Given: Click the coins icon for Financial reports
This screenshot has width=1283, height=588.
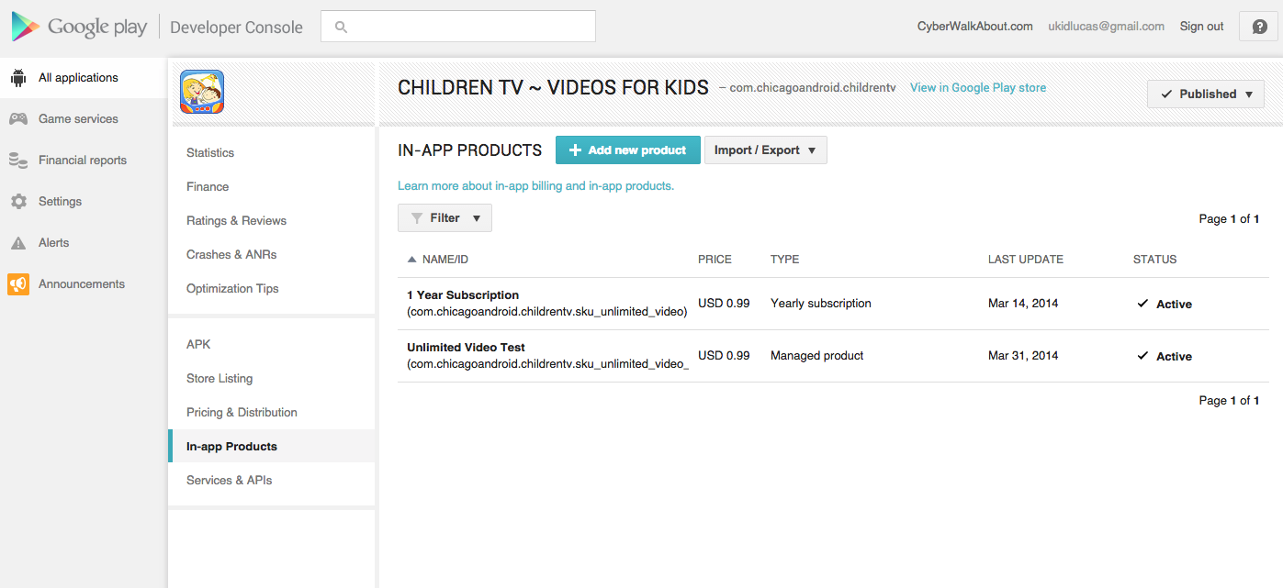Looking at the screenshot, I should pos(18,161).
